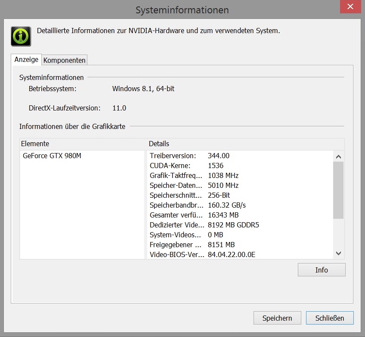The height and width of the screenshot is (337, 365).
Task: Click the details list scroll-up arrow
Action: [338, 156]
